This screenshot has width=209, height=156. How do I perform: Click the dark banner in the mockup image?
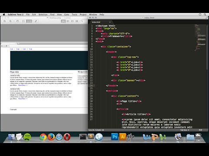[x=49, y=60]
